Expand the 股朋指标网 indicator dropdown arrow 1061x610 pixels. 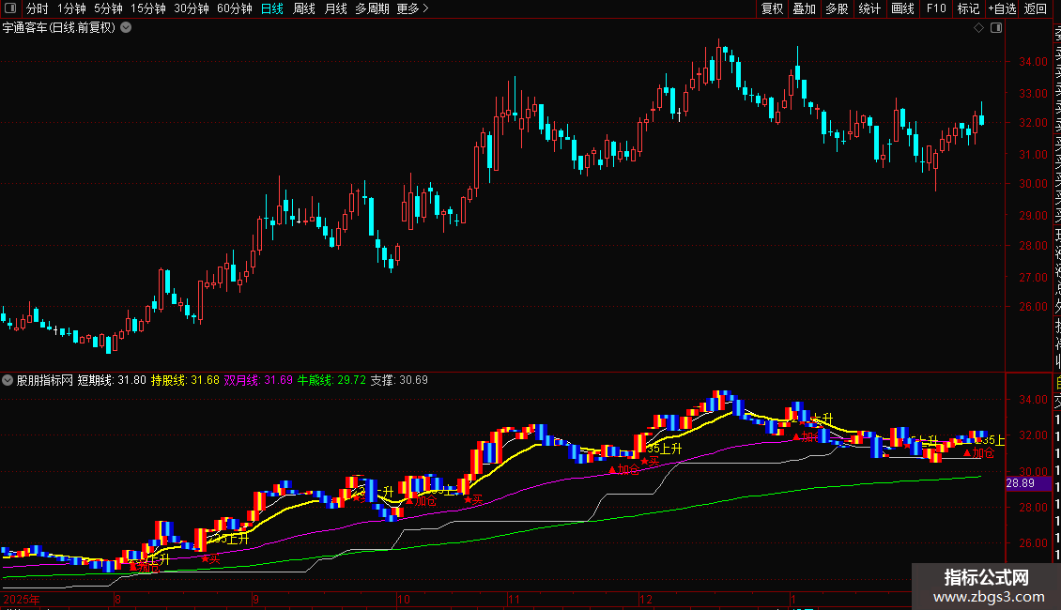coord(8,380)
